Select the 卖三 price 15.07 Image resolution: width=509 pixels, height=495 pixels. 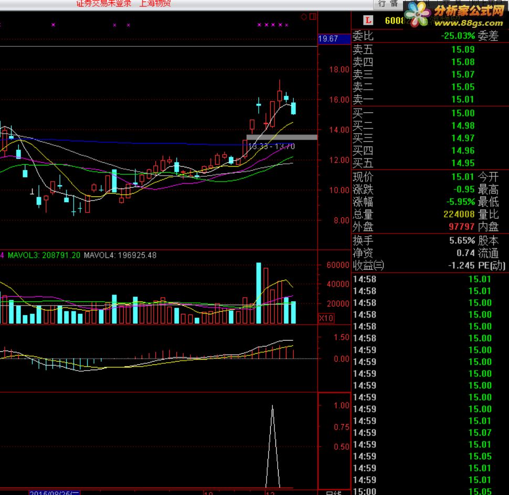pyautogui.click(x=463, y=75)
